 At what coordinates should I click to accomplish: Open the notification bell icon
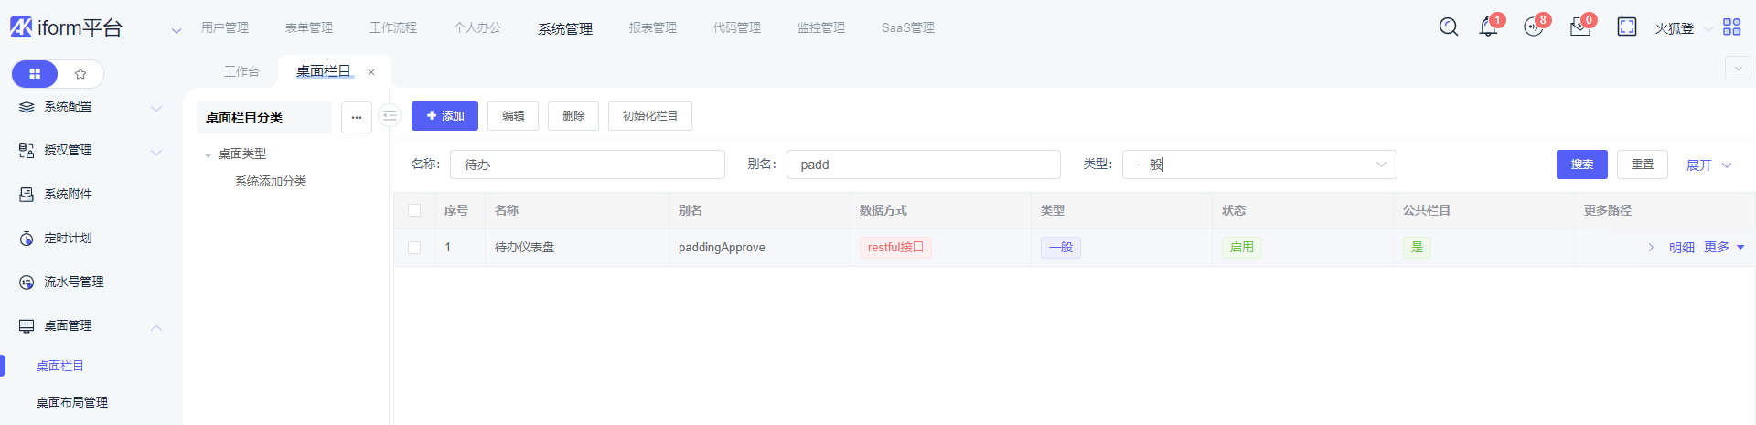(1488, 27)
